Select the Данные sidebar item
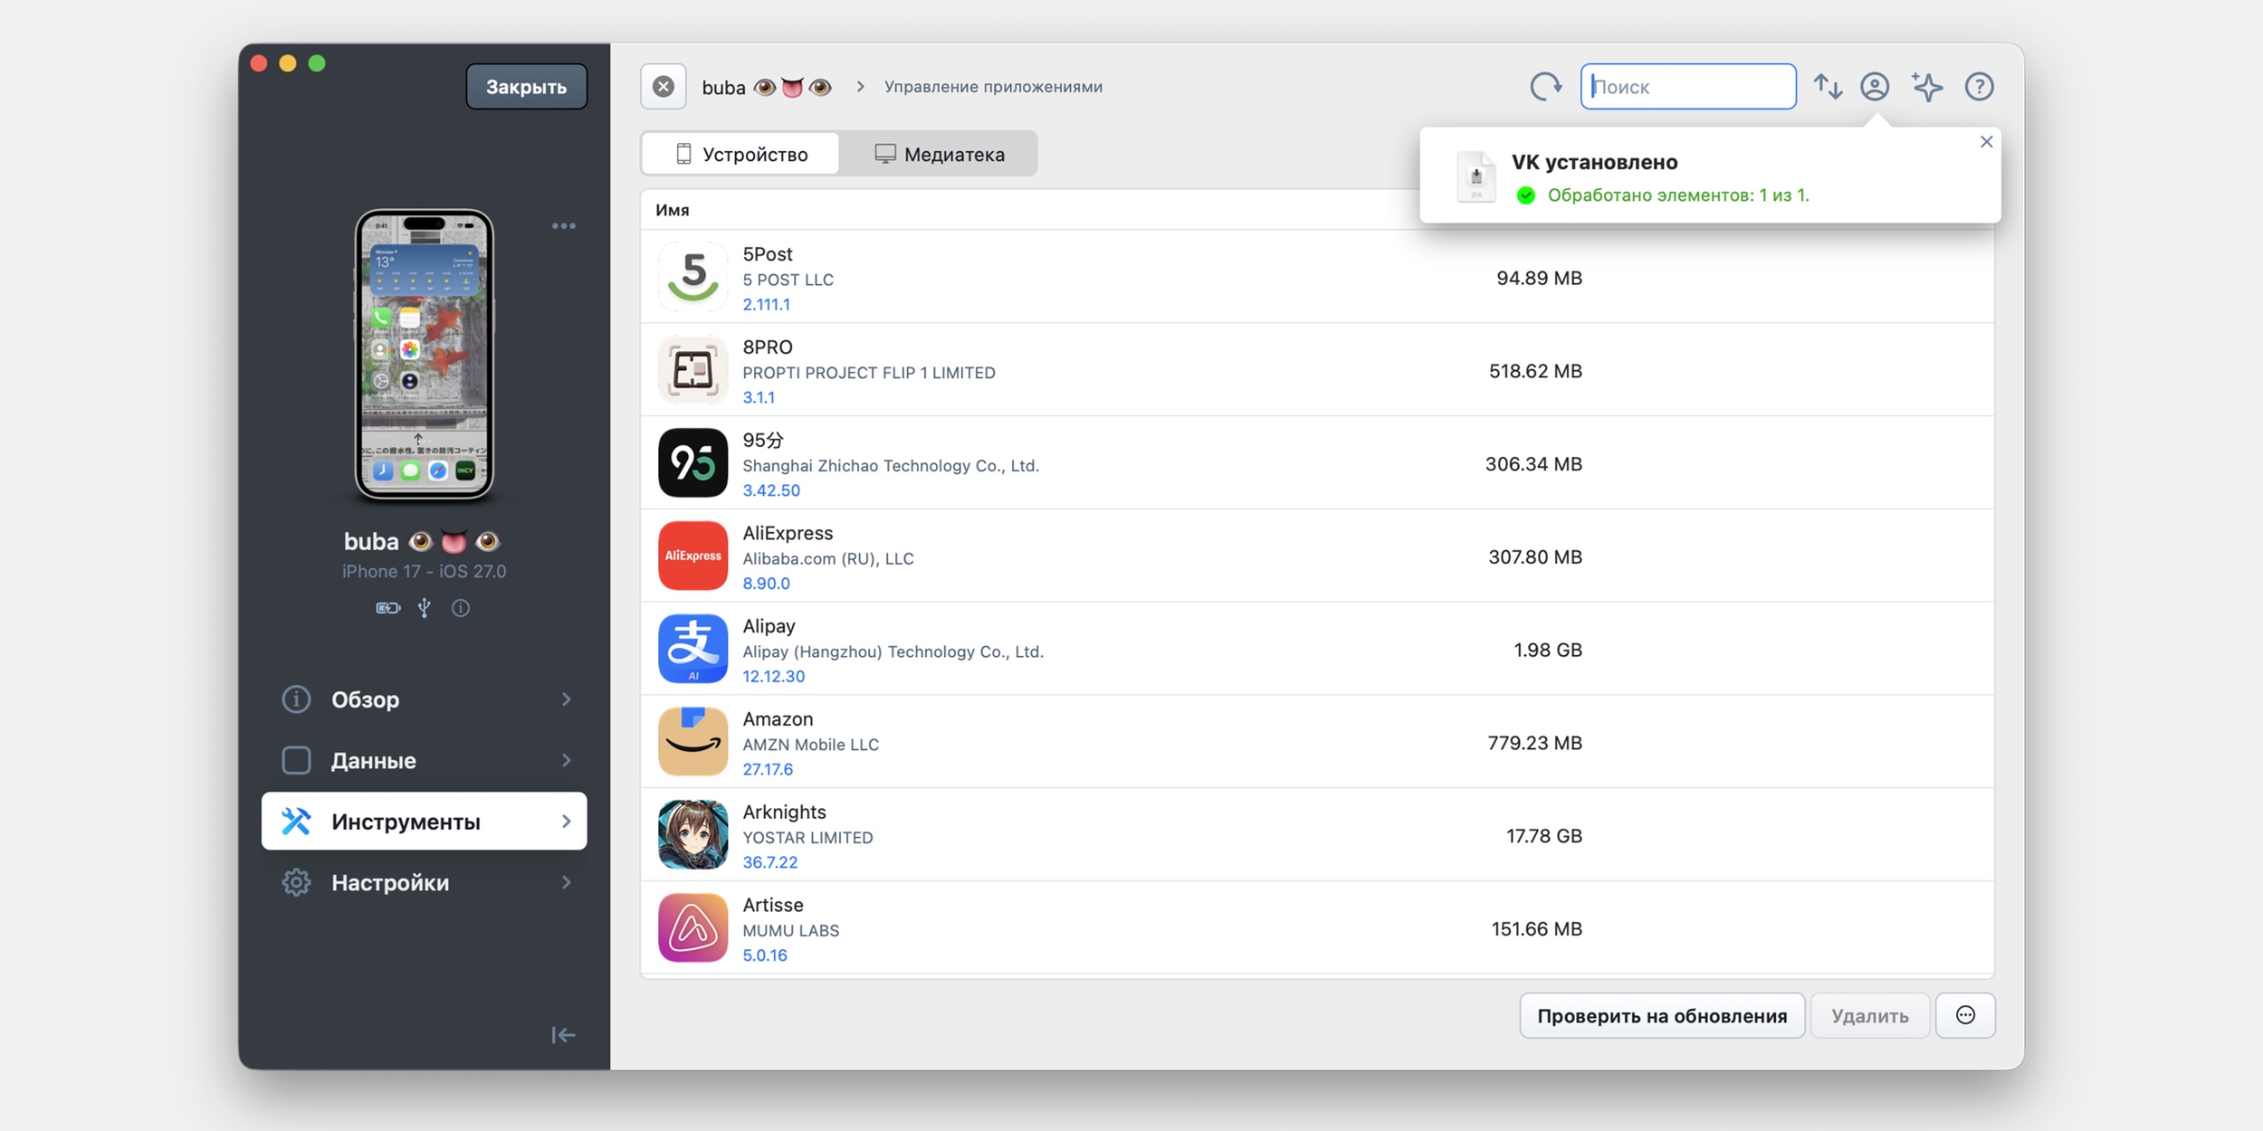 point(424,760)
